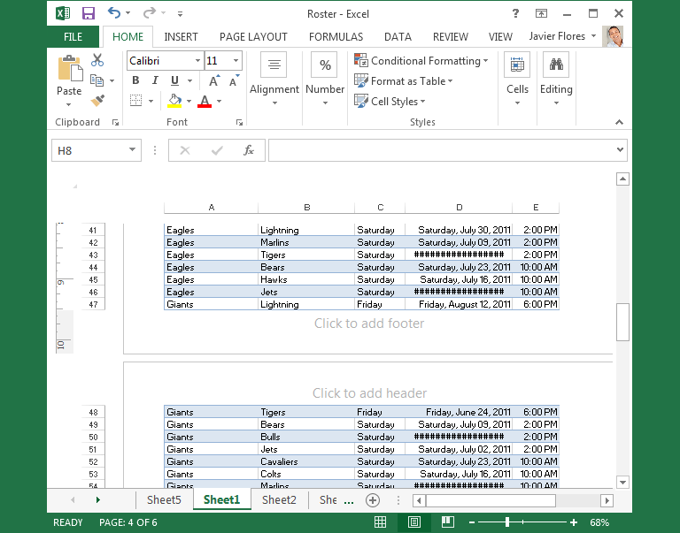Open the font size 11 dropdown
The image size is (680, 533).
236,61
